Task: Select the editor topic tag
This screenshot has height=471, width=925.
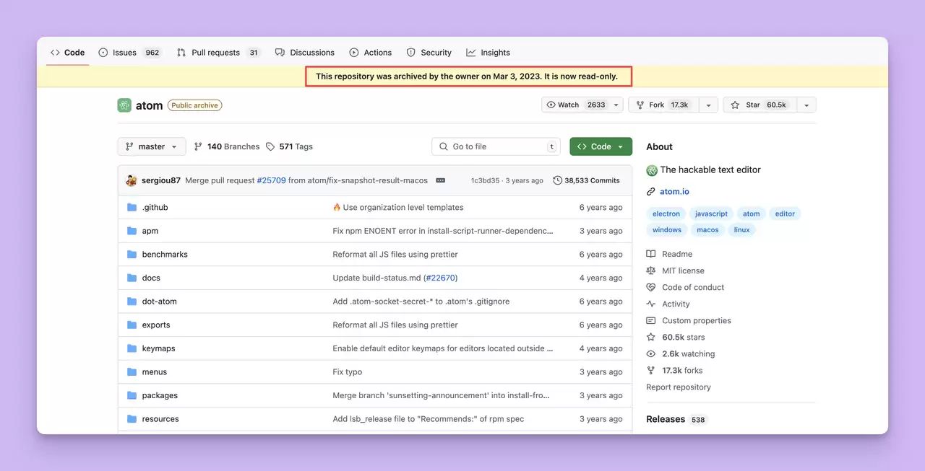Action: [785, 214]
